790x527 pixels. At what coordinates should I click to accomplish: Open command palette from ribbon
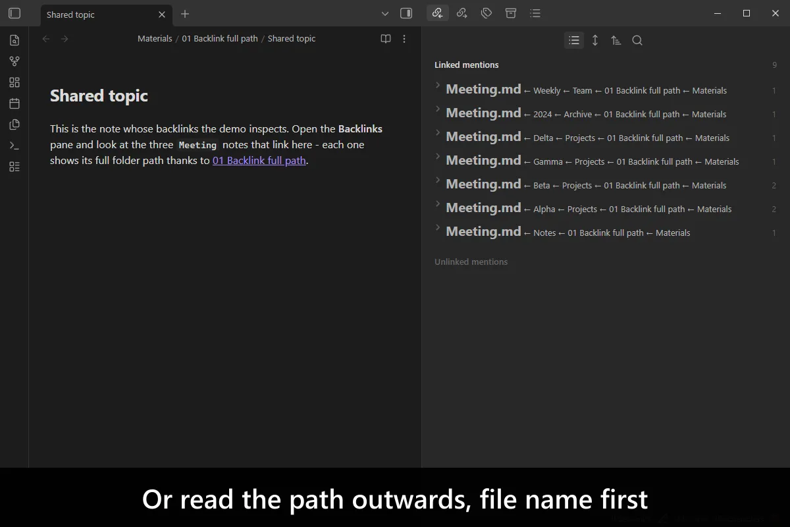point(14,146)
